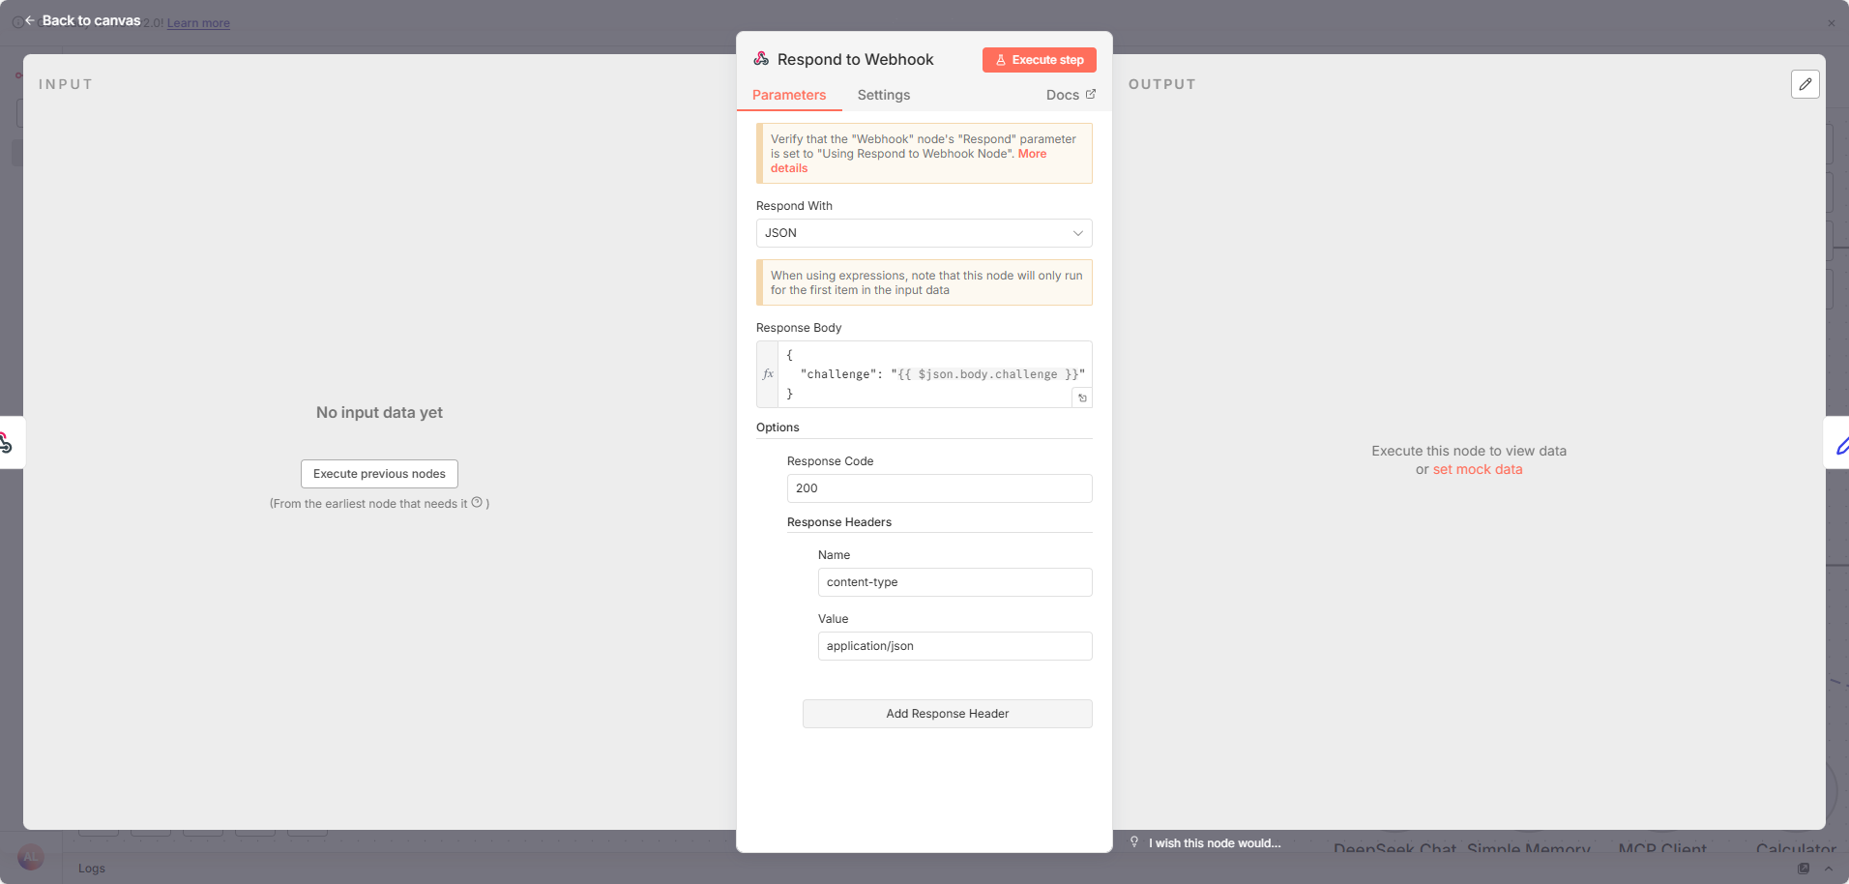Open the set mock data link
This screenshot has height=884, width=1849.
pyautogui.click(x=1477, y=469)
